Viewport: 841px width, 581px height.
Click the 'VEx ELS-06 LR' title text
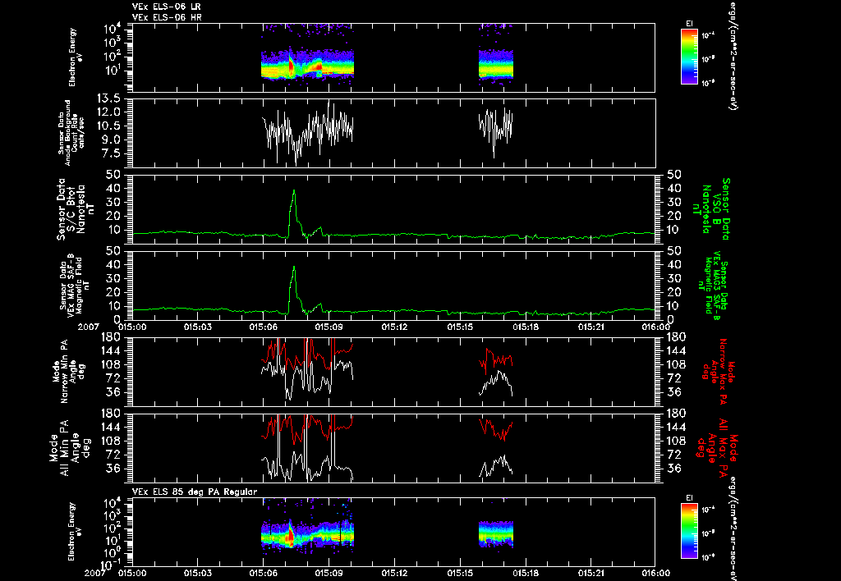[166, 7]
